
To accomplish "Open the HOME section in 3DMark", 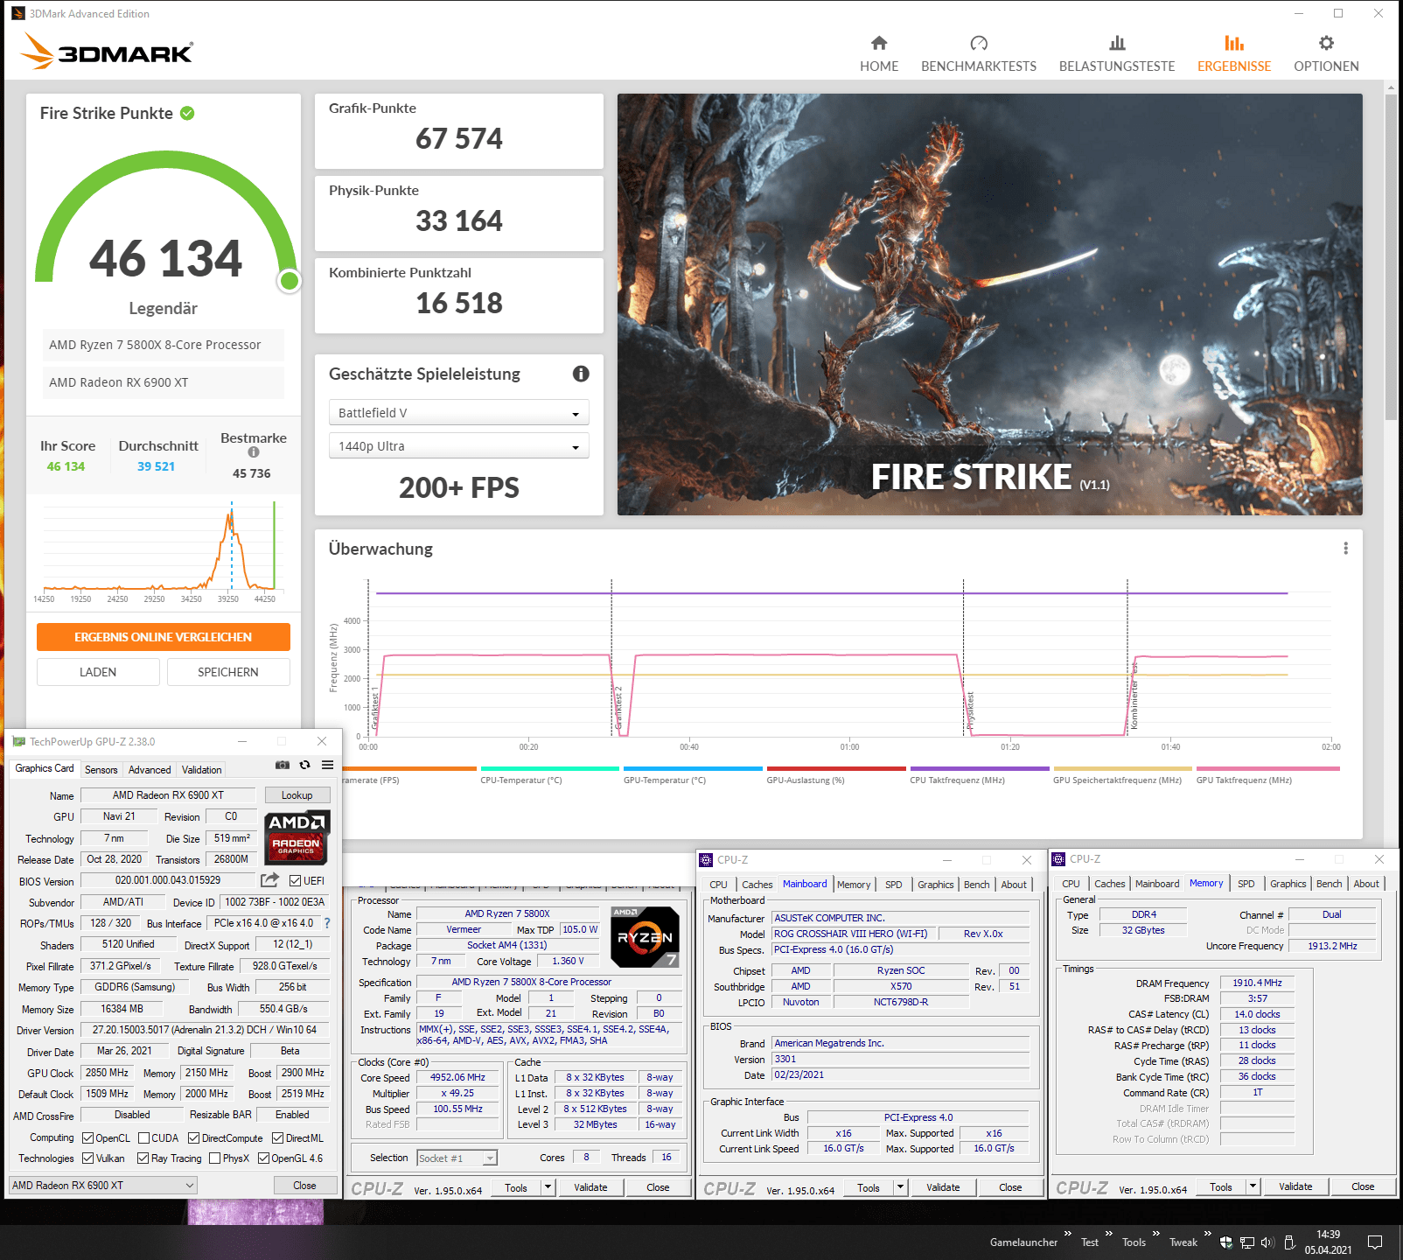I will pos(879,54).
